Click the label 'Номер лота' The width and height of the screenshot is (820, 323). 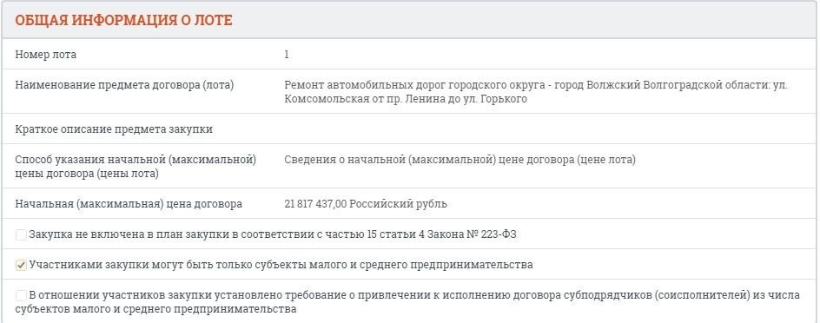pos(45,55)
